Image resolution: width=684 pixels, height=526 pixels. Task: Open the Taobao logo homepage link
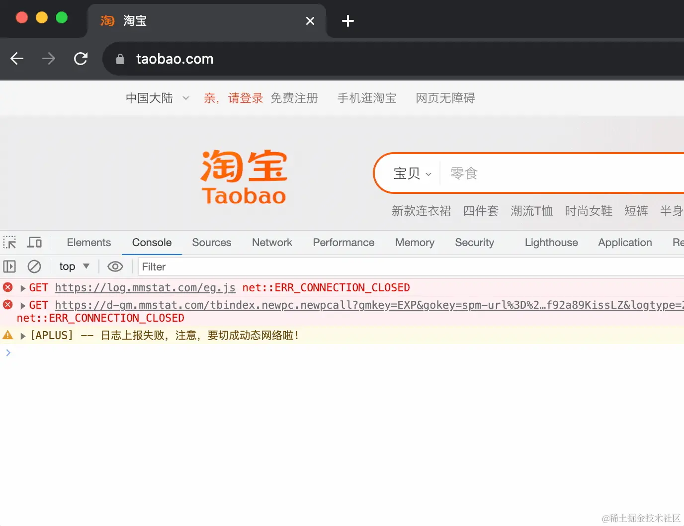click(244, 177)
